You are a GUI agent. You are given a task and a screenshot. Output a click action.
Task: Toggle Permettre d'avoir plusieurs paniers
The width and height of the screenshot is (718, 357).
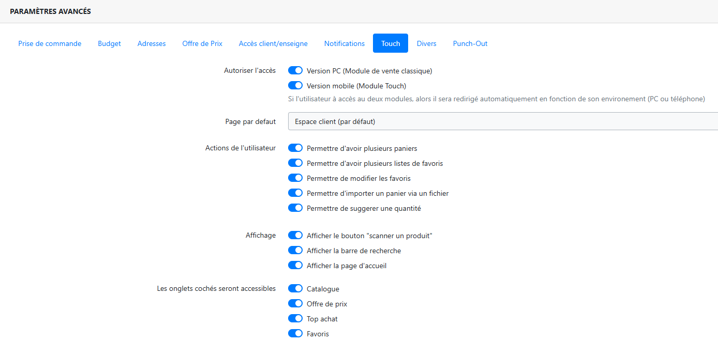click(x=295, y=148)
